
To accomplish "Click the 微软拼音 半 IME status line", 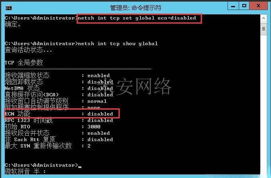I will pyautogui.click(x=25, y=172).
